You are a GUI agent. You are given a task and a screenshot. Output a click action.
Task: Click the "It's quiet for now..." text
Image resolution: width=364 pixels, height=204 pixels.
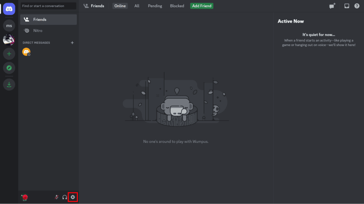318,35
